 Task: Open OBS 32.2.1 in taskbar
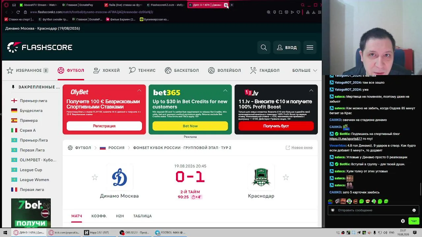135,232
